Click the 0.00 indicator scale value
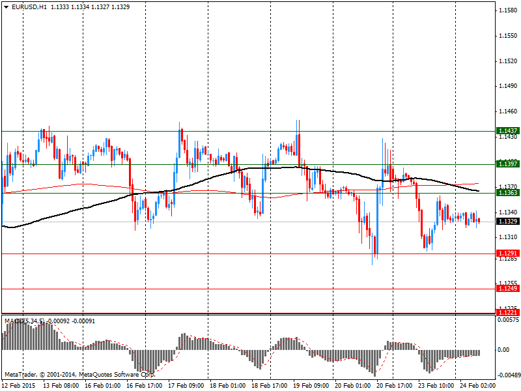The width and height of the screenshot is (521, 391). coord(503,350)
